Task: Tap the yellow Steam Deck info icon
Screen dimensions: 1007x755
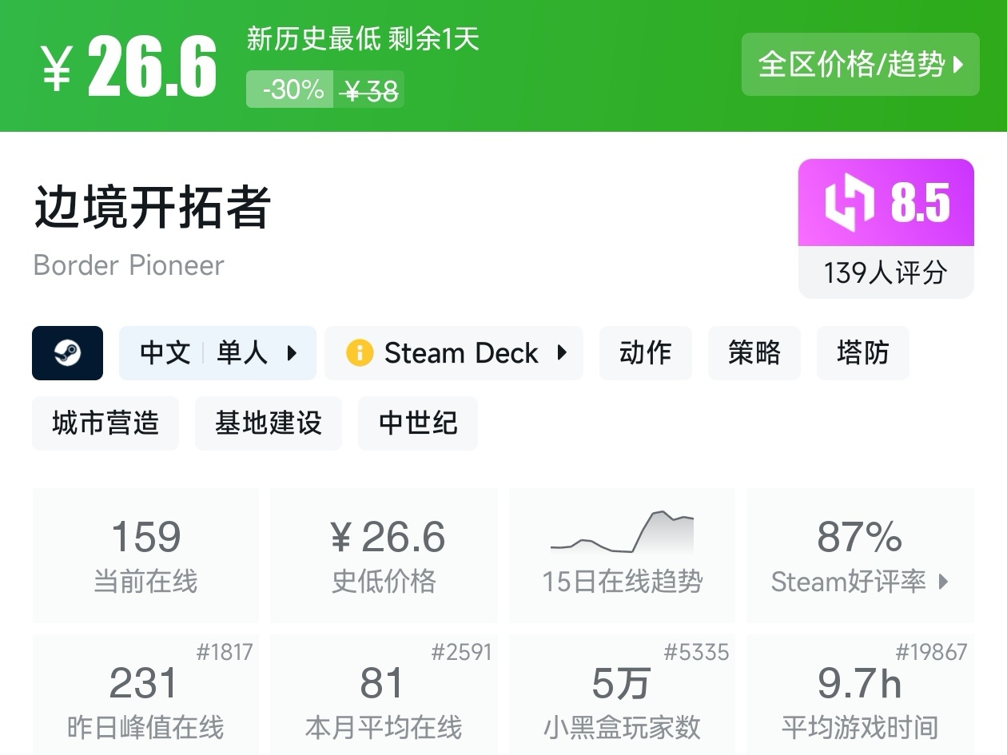Action: tap(360, 353)
